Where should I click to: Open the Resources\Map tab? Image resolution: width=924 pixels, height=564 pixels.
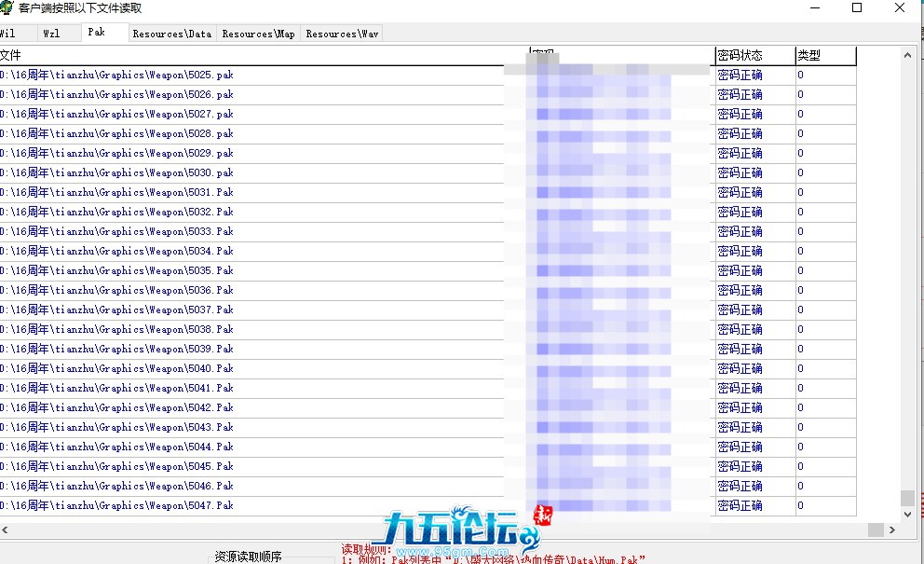point(258,34)
